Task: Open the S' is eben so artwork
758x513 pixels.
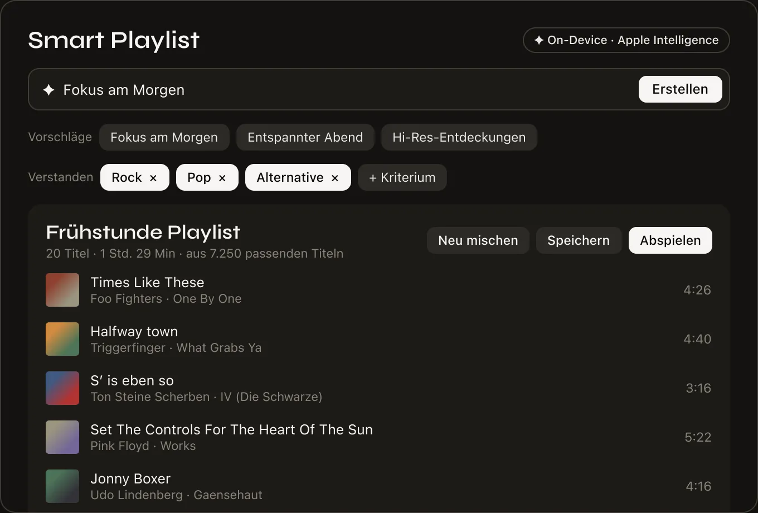Action: coord(62,388)
